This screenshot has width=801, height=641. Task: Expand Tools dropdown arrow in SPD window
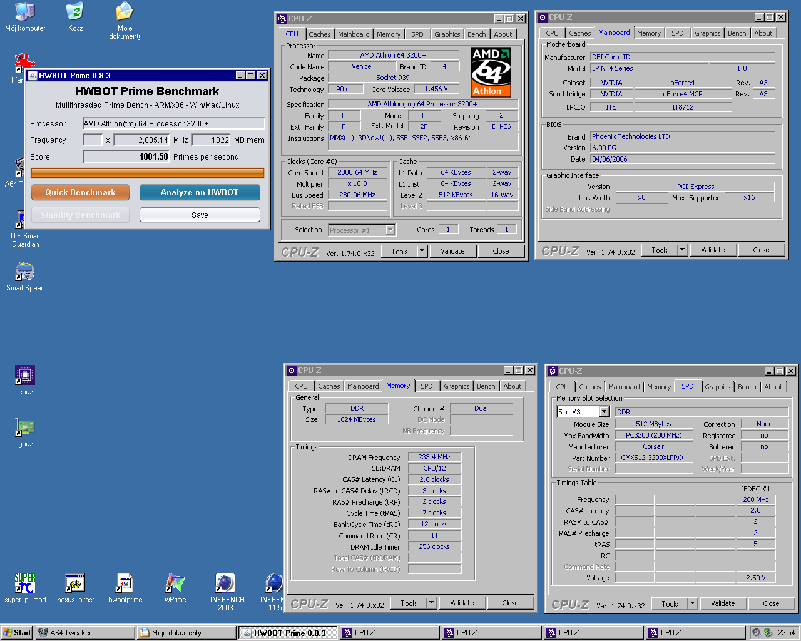tap(692, 603)
